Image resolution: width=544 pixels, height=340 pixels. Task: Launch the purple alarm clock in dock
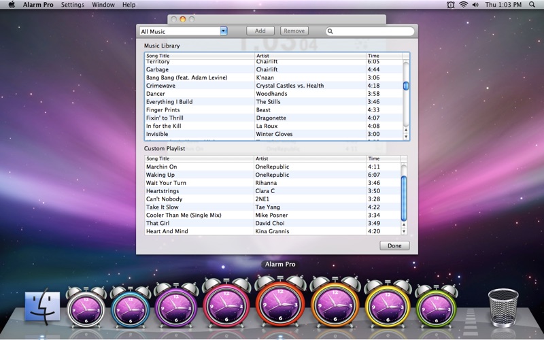click(x=176, y=305)
